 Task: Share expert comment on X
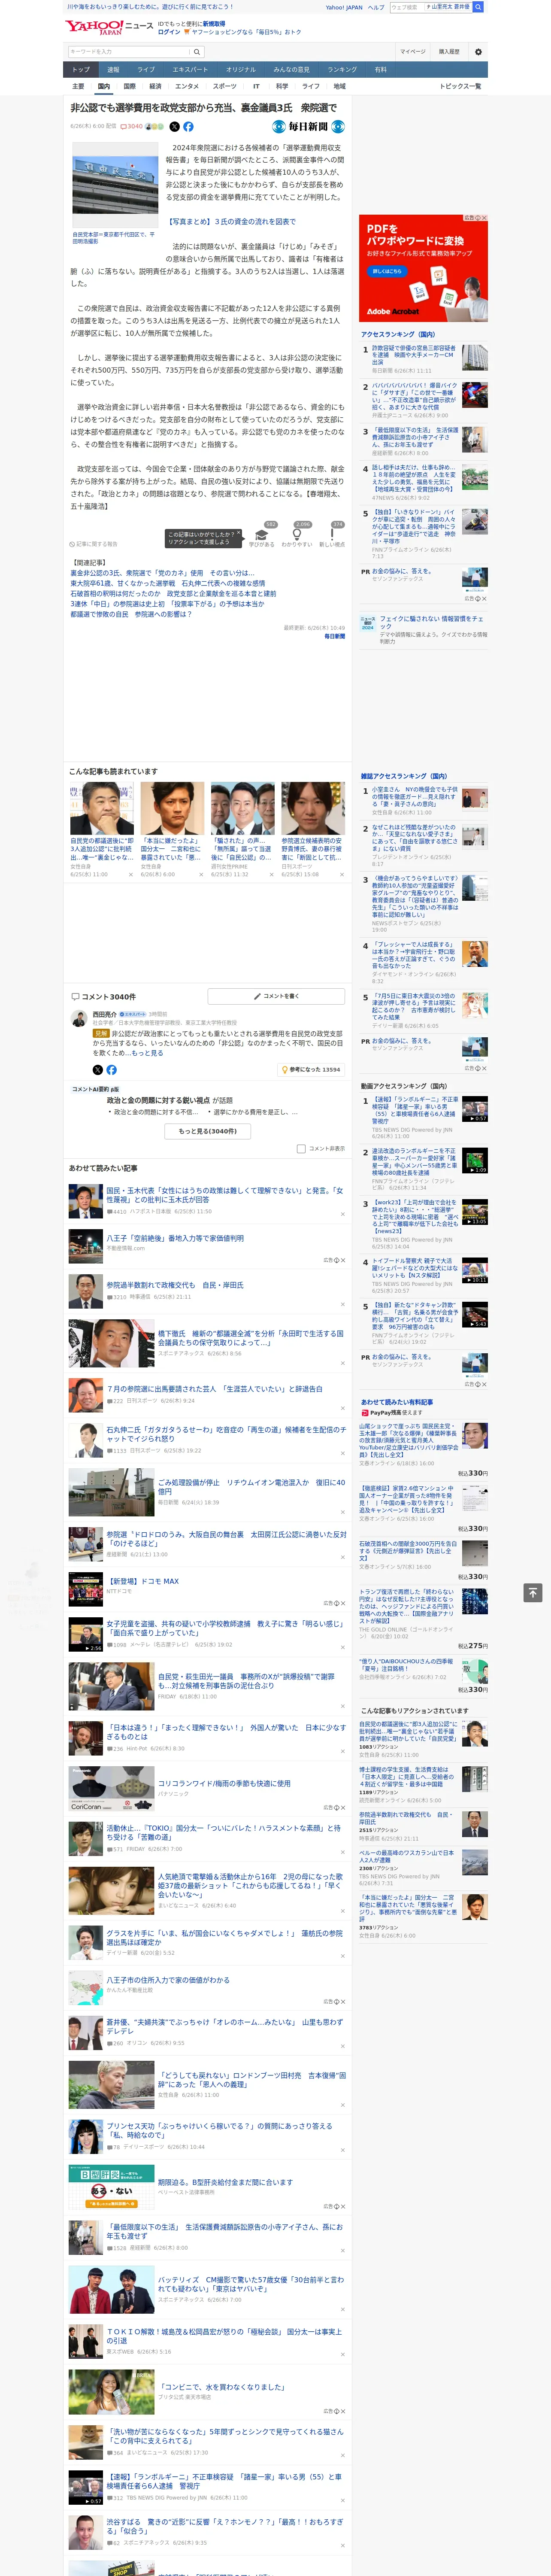click(x=98, y=1069)
